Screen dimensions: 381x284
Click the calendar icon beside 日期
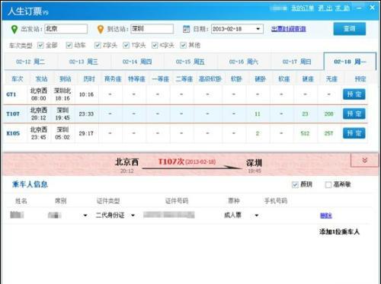pyautogui.click(x=186, y=29)
